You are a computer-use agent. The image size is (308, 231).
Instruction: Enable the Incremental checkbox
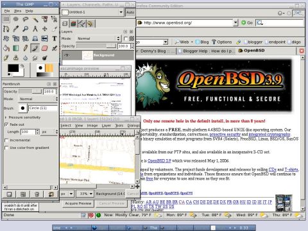tap(6, 141)
